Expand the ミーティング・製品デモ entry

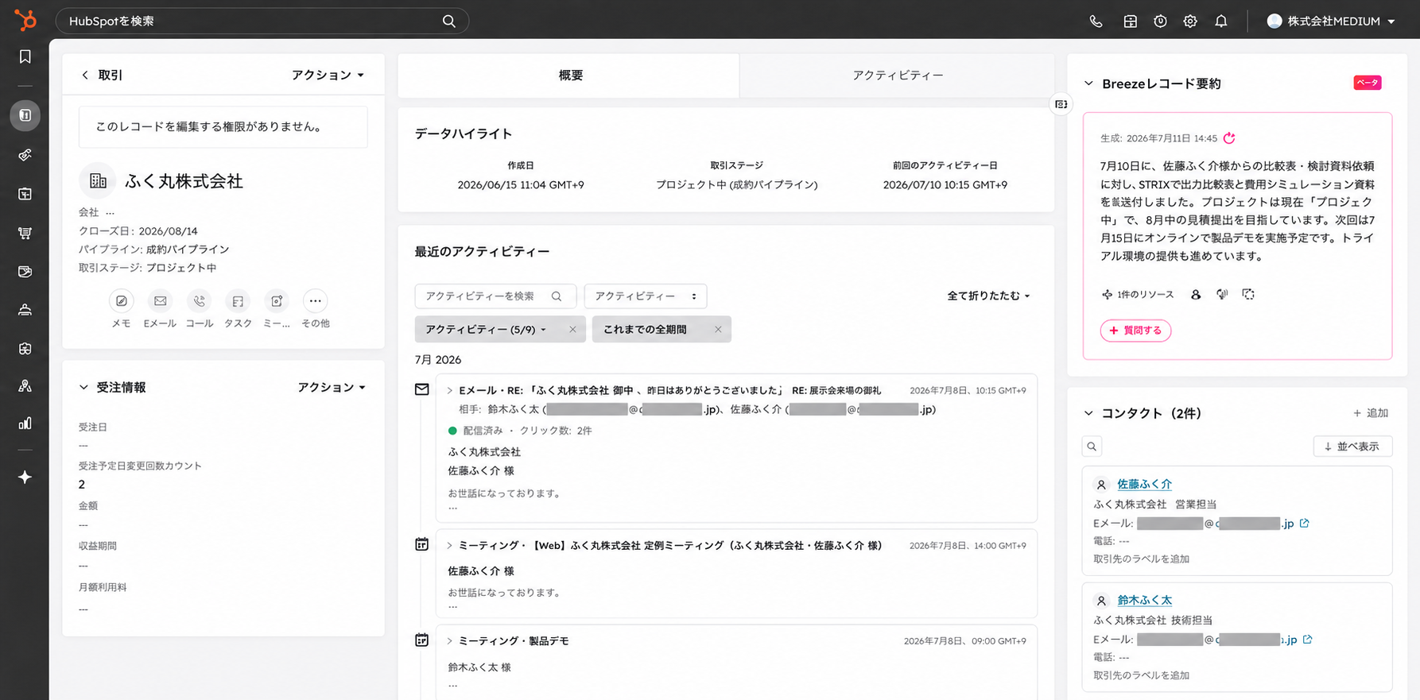coord(449,641)
